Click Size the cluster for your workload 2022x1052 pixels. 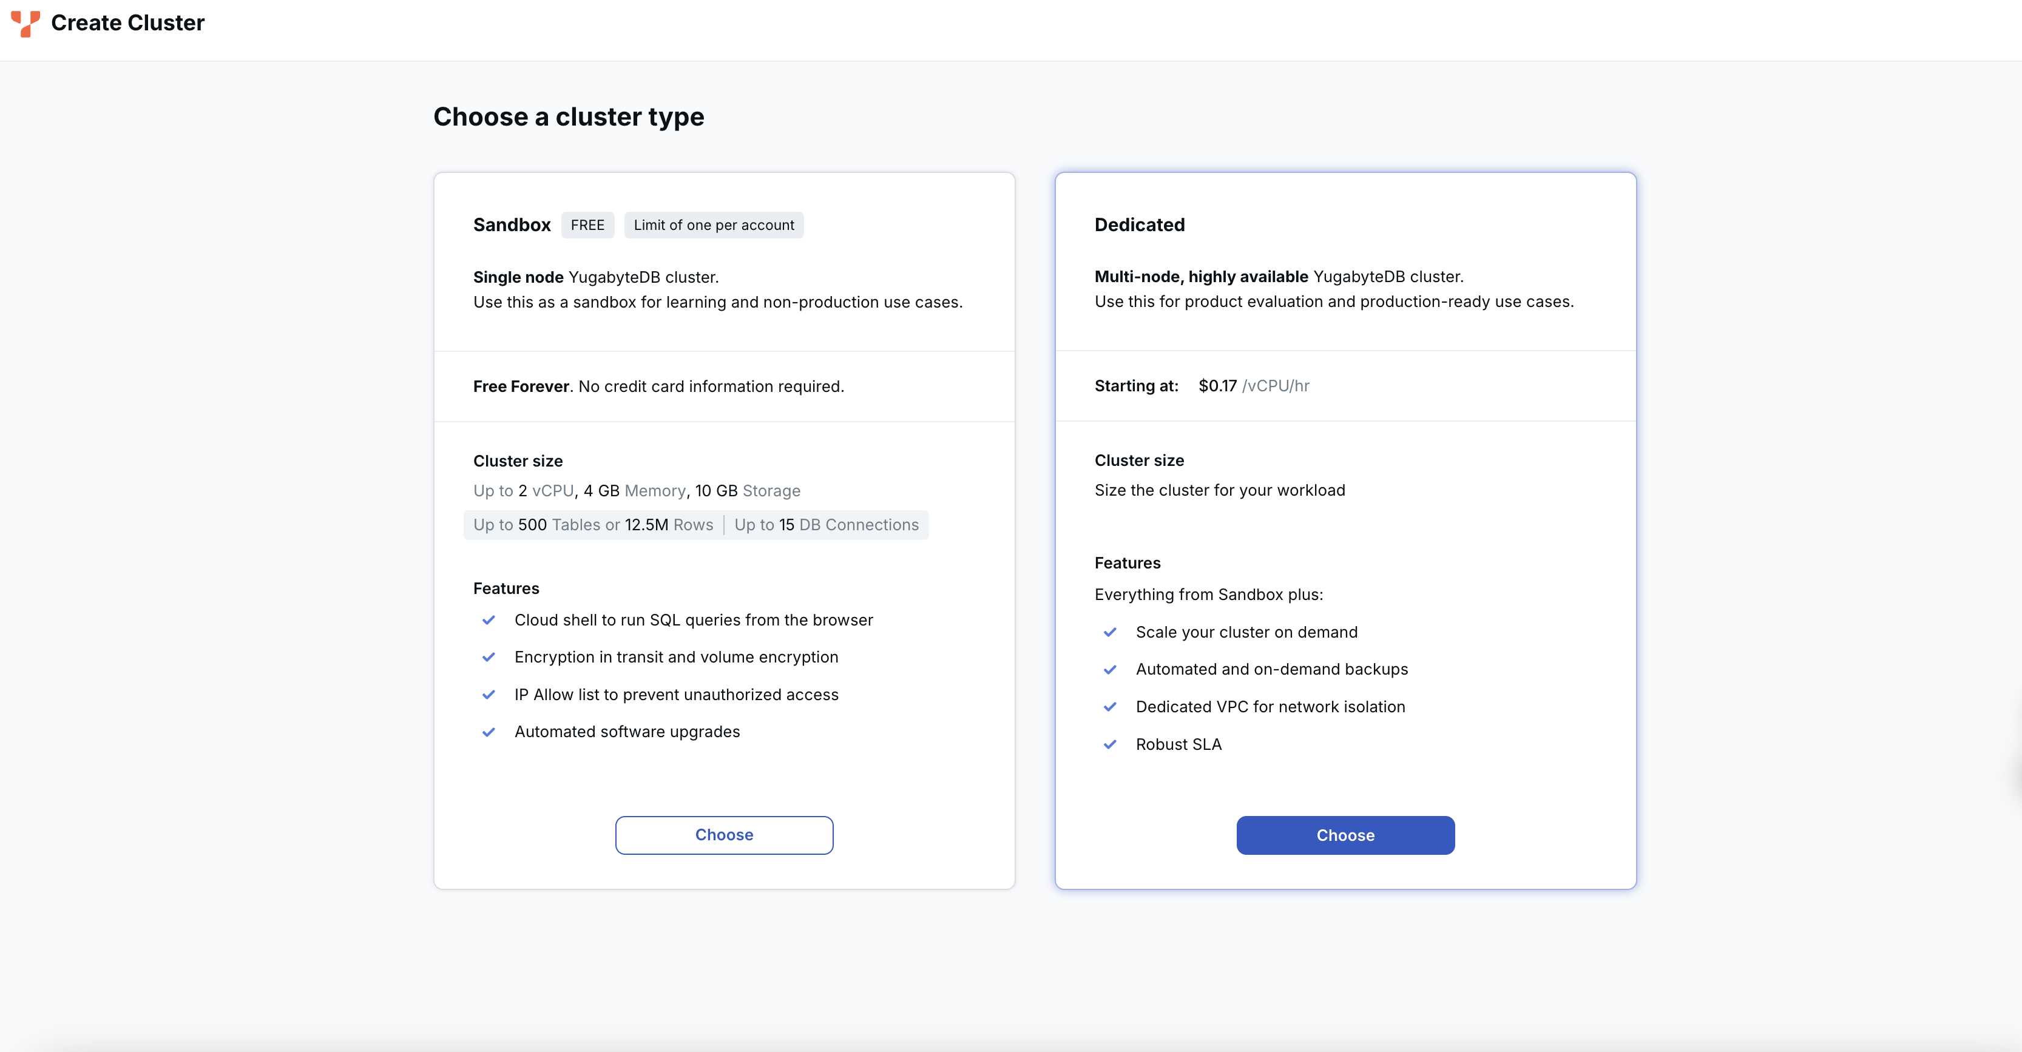(x=1219, y=490)
